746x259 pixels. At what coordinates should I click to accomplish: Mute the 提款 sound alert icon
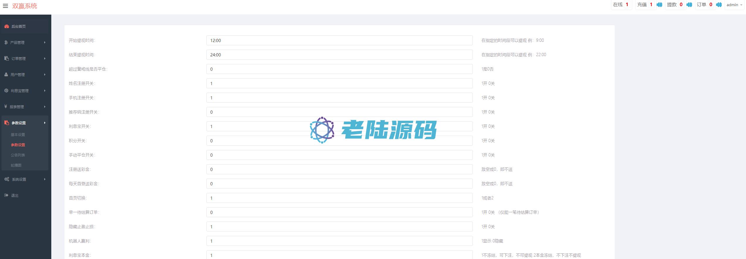click(x=689, y=5)
